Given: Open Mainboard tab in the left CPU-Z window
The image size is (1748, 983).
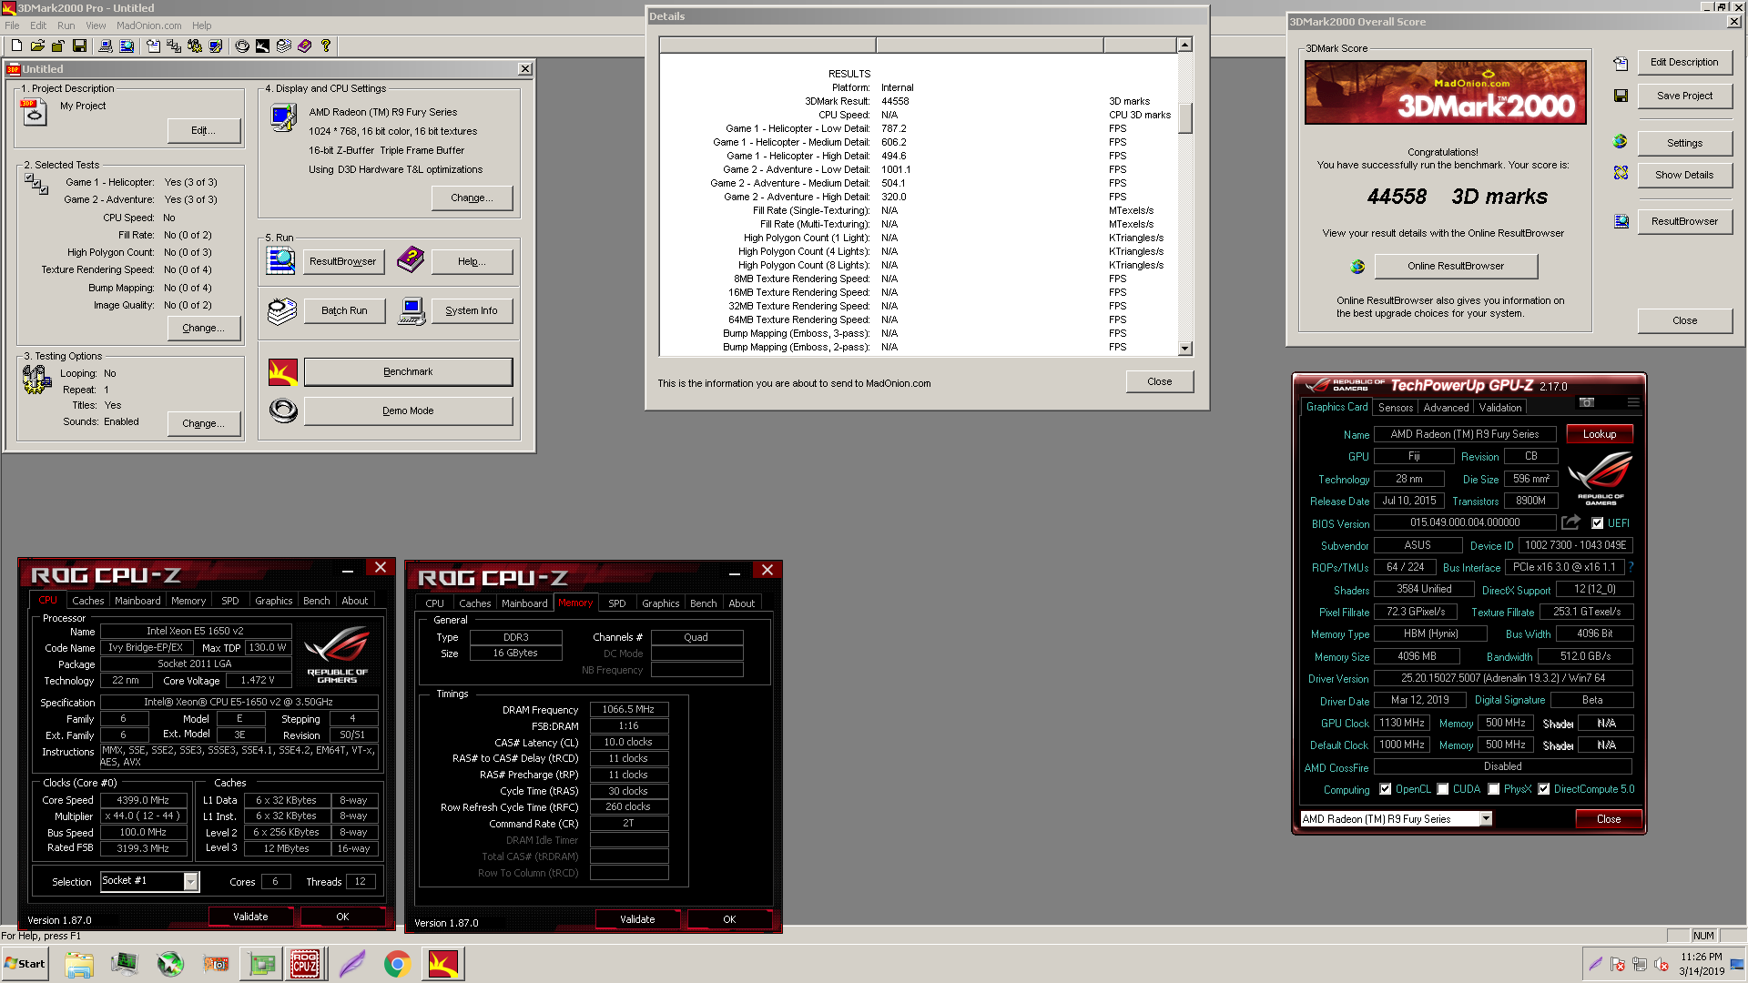Looking at the screenshot, I should (137, 601).
